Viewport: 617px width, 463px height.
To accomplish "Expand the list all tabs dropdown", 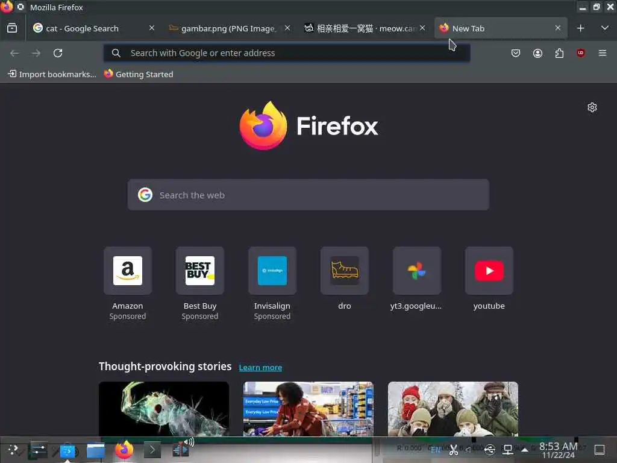I will (605, 28).
